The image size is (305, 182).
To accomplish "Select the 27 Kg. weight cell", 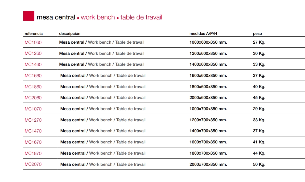I will pyautogui.click(x=259, y=42).
